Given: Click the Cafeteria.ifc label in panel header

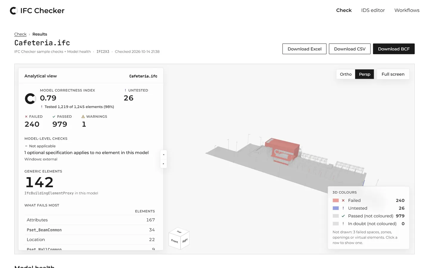Looking at the screenshot, I should (143, 76).
